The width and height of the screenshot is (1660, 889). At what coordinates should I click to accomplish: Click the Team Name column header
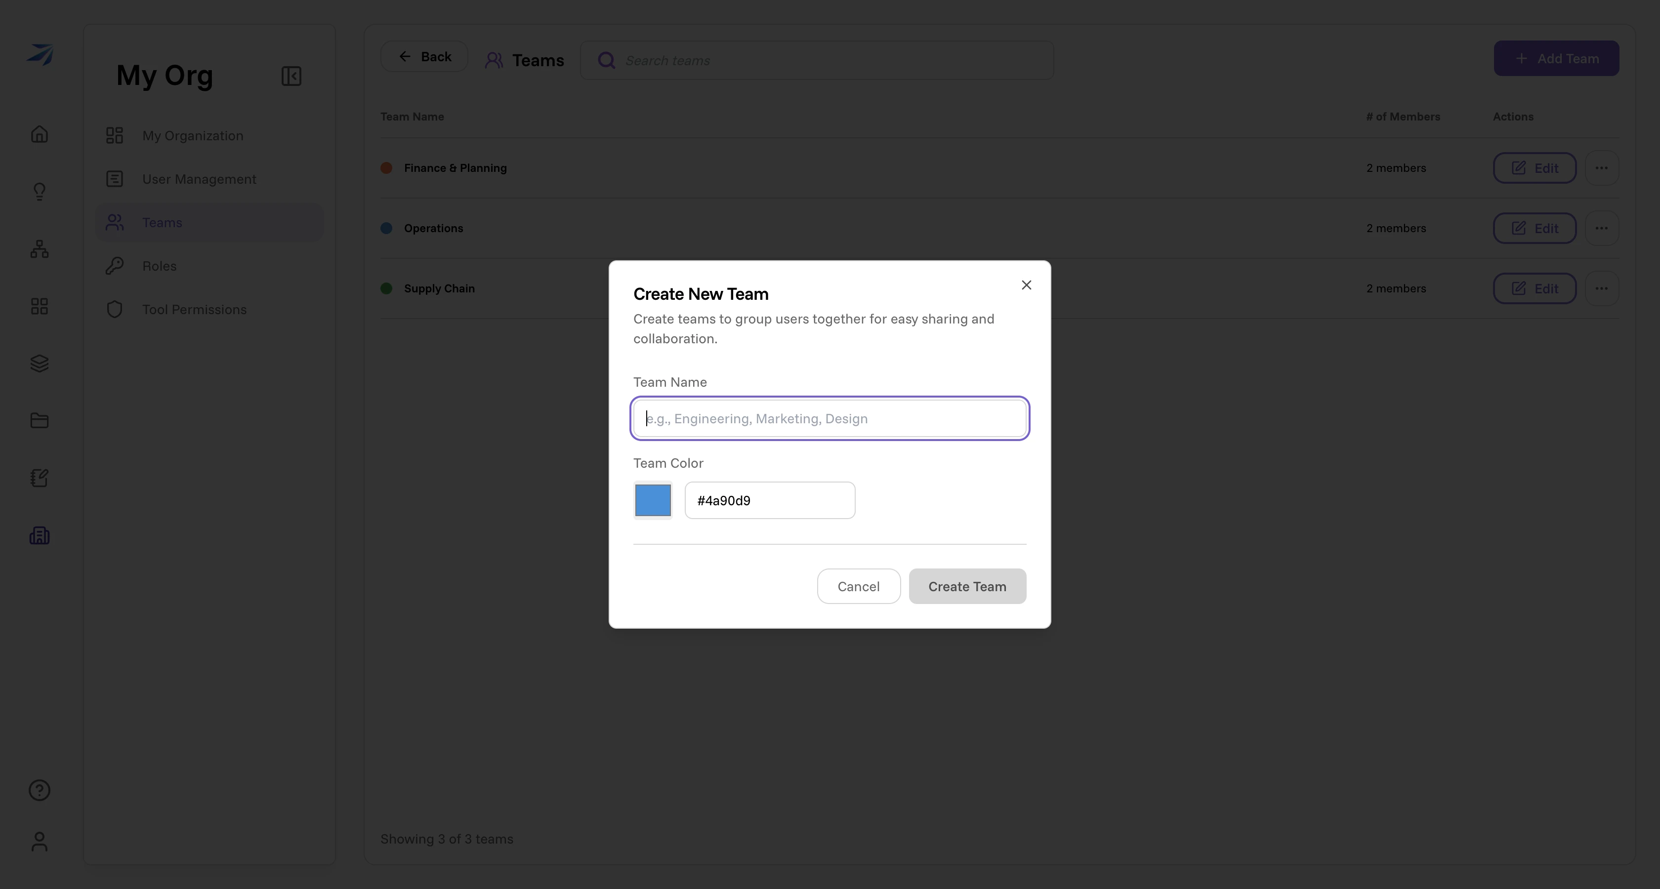tap(412, 117)
